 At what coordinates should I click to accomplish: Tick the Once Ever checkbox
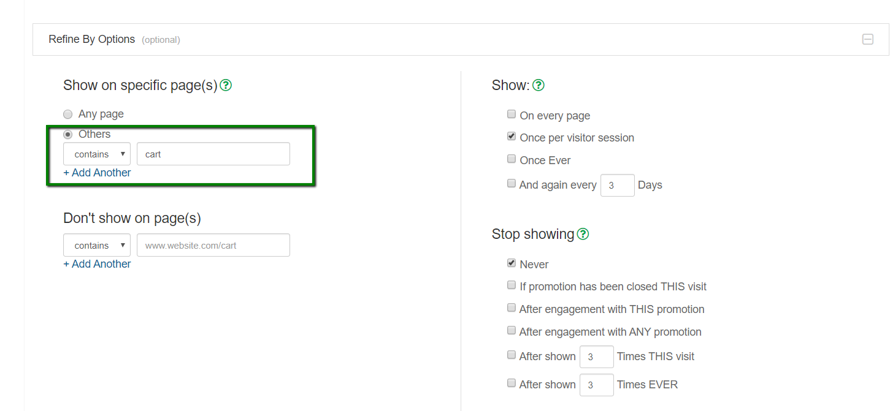pyautogui.click(x=512, y=159)
